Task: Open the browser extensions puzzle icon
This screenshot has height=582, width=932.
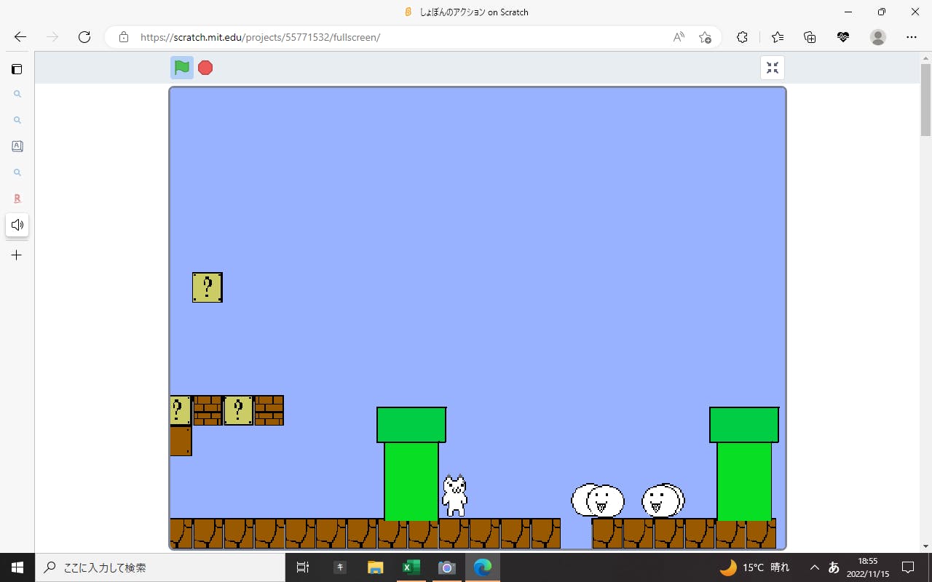Action: pyautogui.click(x=742, y=37)
